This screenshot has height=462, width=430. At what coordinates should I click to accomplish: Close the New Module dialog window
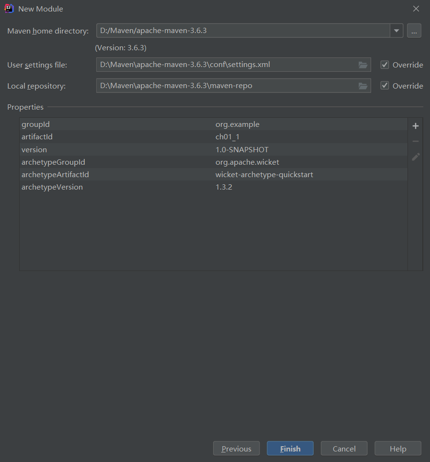pyautogui.click(x=416, y=9)
